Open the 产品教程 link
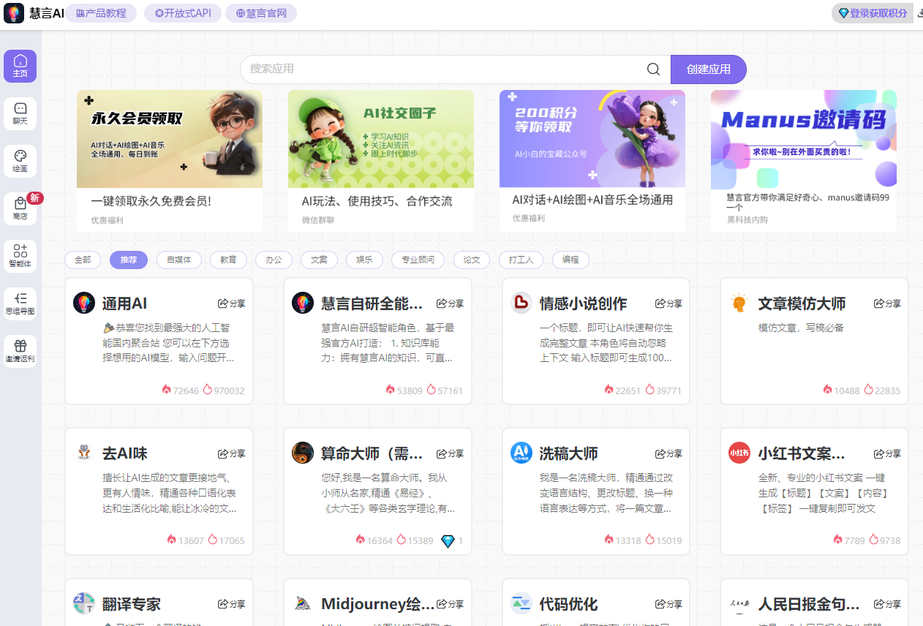Viewport: 923px width, 626px height. (x=102, y=13)
